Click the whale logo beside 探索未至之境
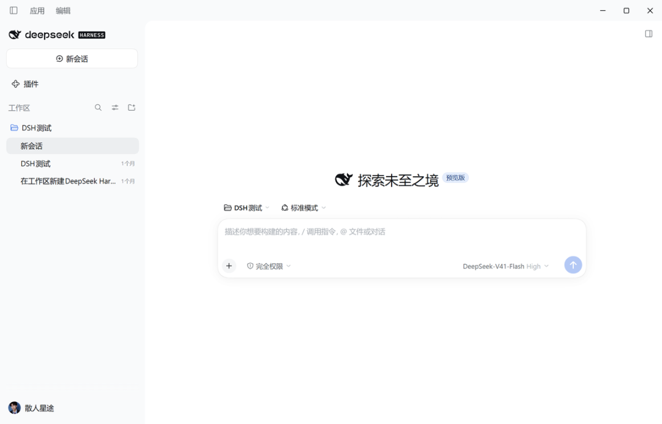662x424 pixels. [344, 180]
